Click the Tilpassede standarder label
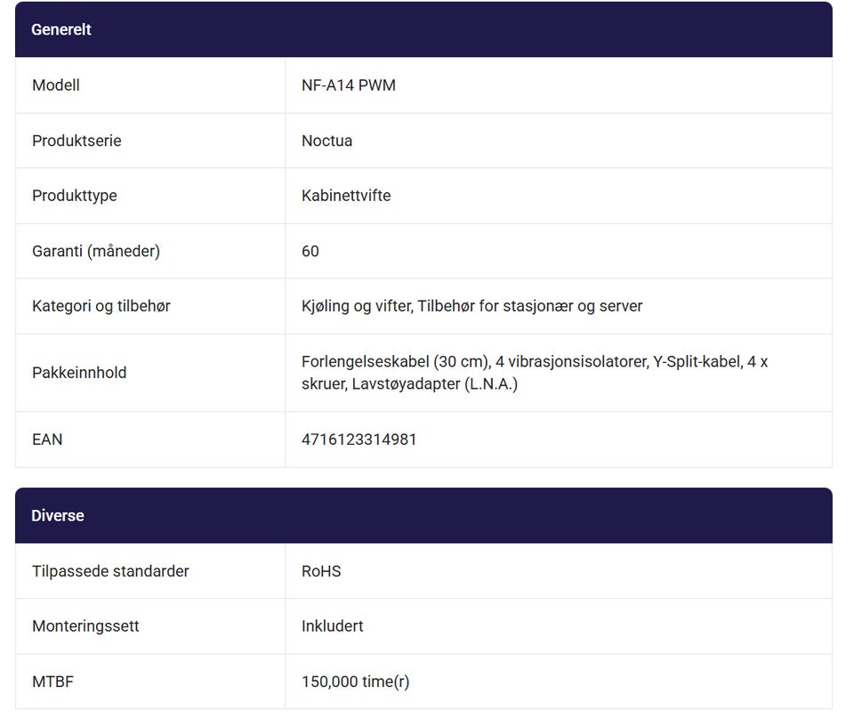This screenshot has width=854, height=718. [x=110, y=571]
